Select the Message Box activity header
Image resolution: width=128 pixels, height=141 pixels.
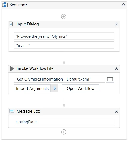(x=64, y=112)
